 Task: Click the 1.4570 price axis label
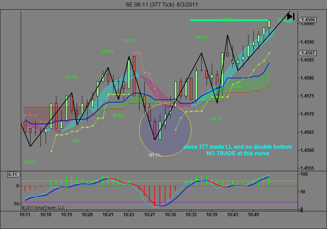(307, 114)
